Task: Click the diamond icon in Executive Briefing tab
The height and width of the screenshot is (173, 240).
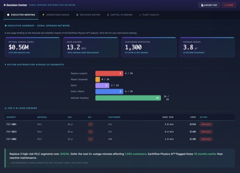Action: 8,15
